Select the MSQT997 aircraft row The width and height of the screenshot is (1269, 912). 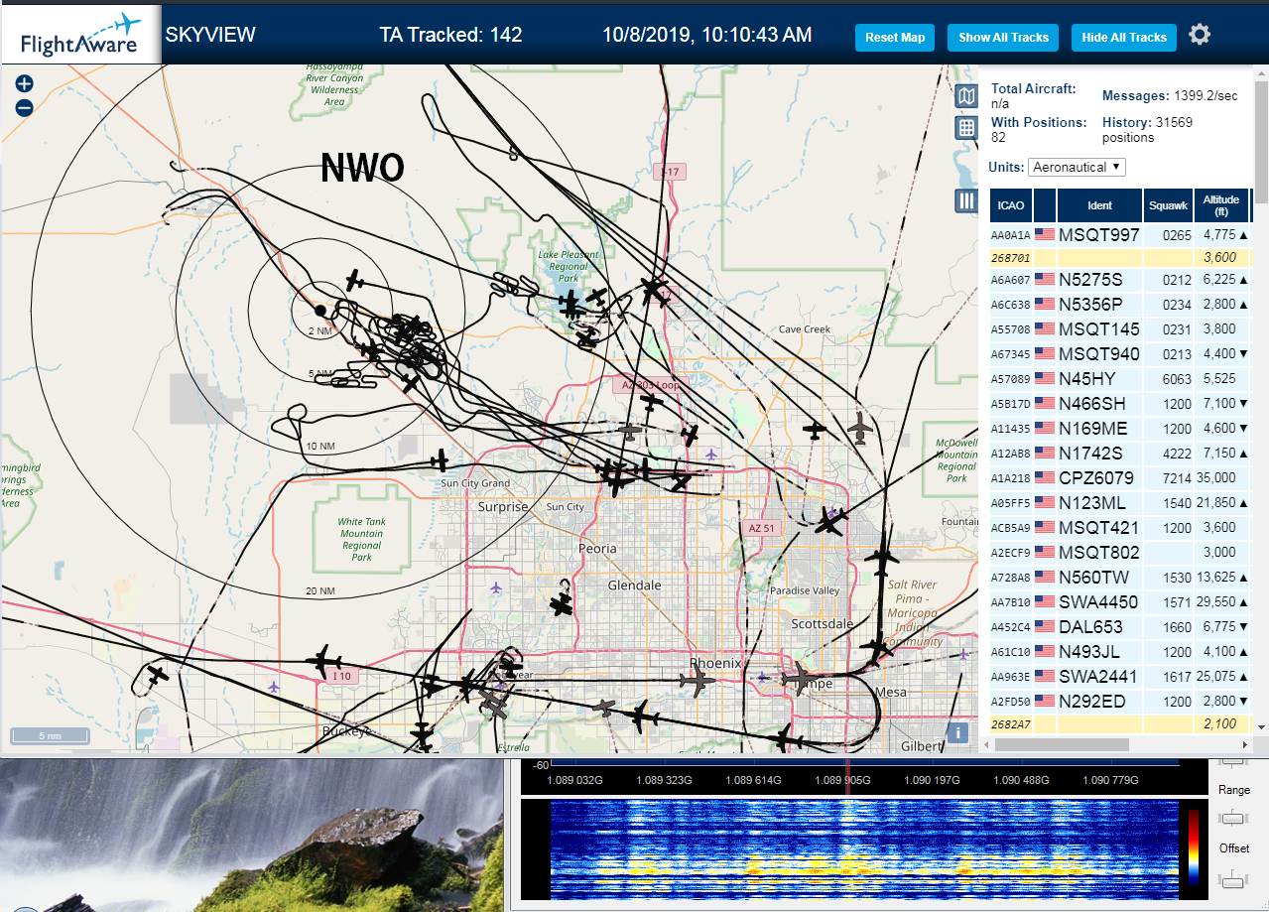click(x=1121, y=235)
